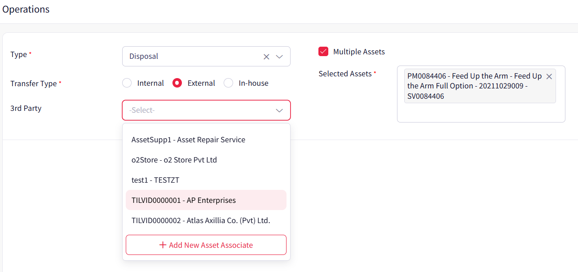
Task: Remove the PM0084406 selected asset tag
Action: click(549, 77)
